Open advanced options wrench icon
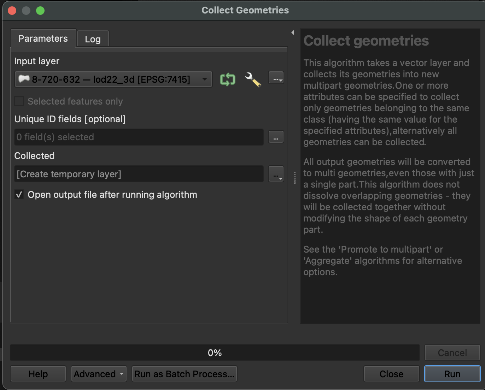 point(253,79)
